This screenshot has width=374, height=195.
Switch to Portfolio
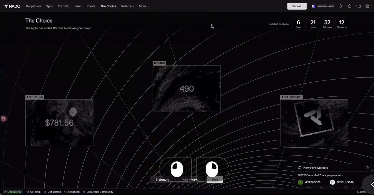coord(63,6)
